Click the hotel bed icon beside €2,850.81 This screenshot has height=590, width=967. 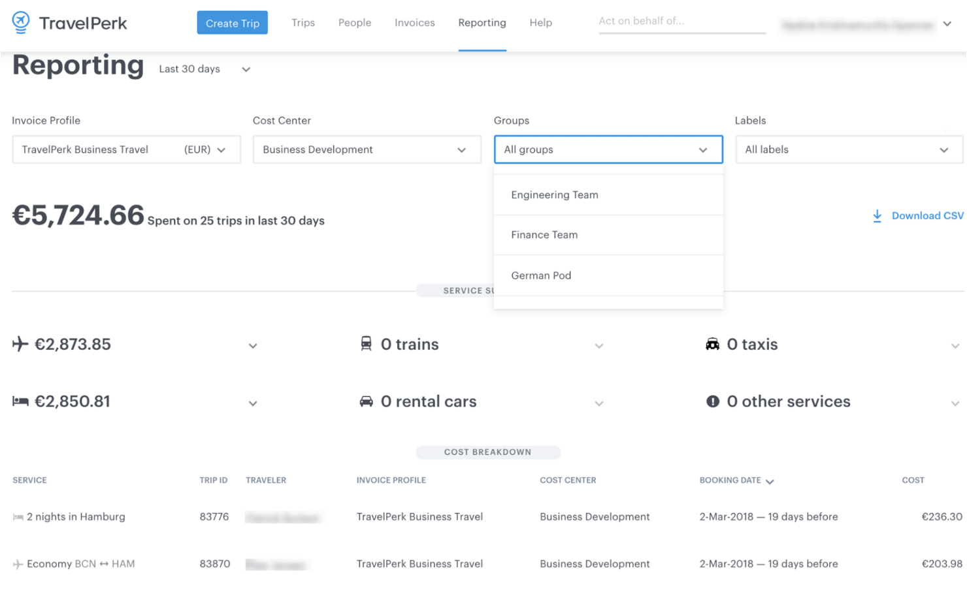[x=20, y=401]
